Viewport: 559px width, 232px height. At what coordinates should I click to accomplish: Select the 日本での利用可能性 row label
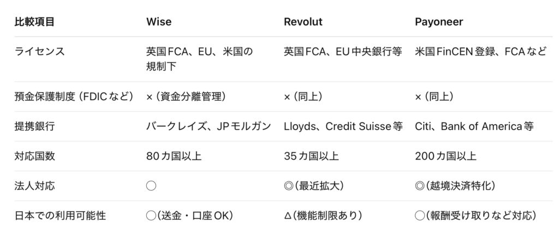pyautogui.click(x=60, y=216)
